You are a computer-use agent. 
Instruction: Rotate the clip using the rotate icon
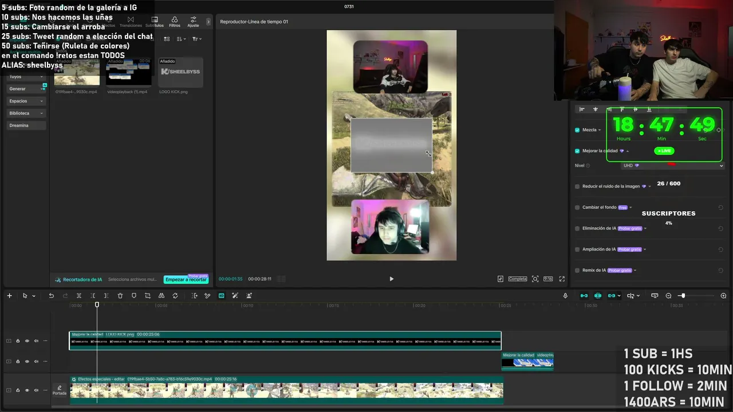(x=175, y=296)
